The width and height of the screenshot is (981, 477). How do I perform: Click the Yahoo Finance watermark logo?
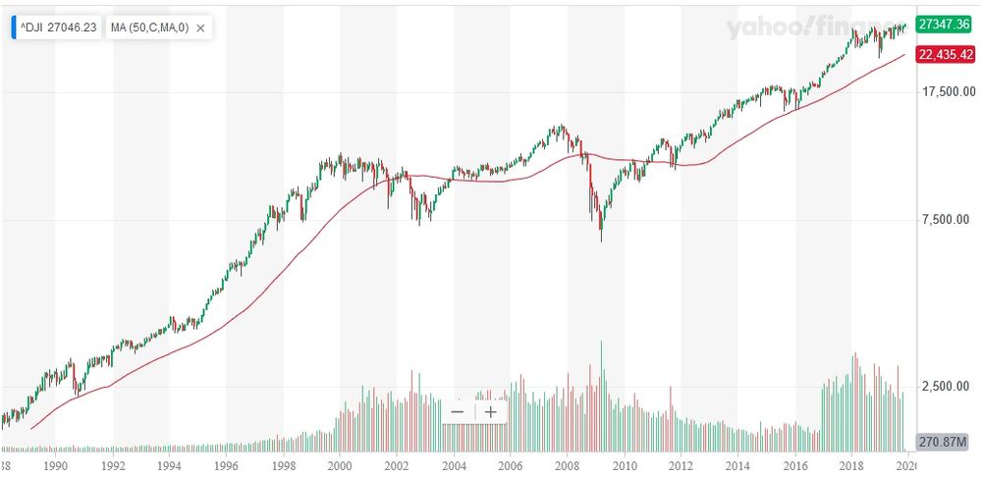[816, 28]
